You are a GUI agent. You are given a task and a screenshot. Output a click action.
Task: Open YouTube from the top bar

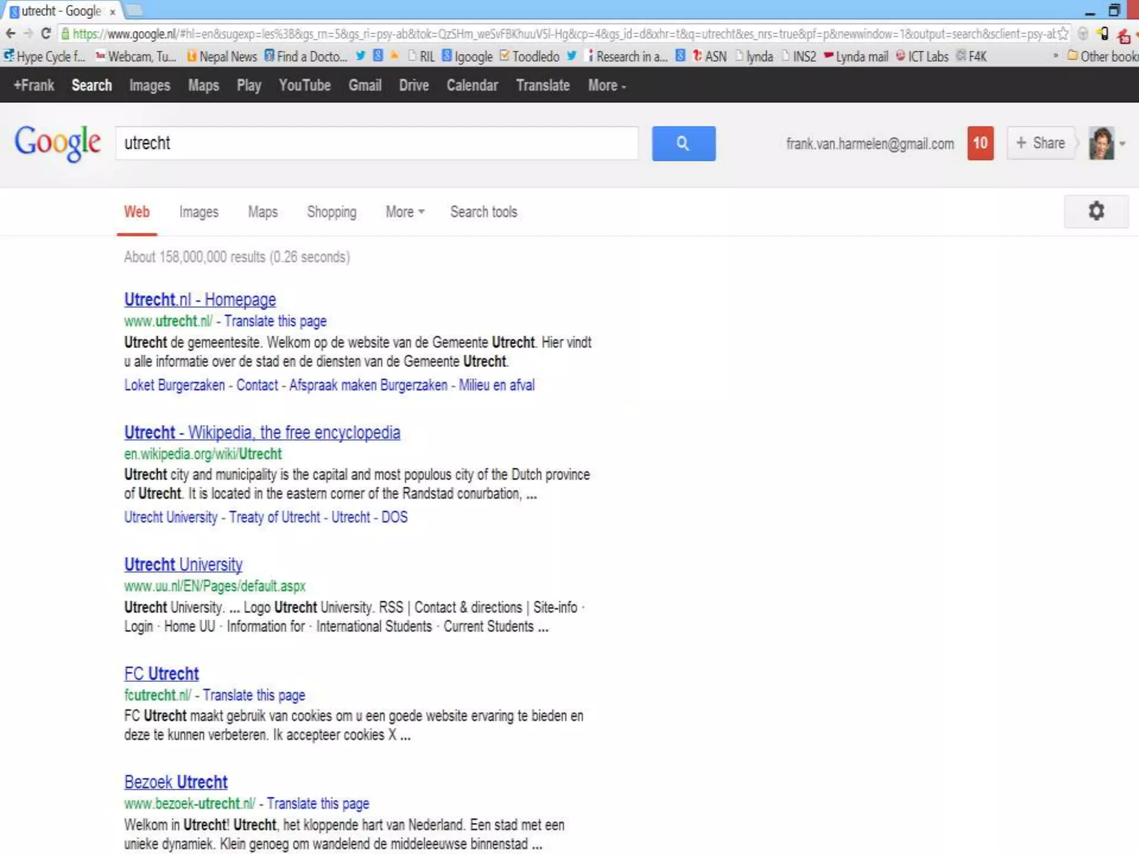[304, 85]
